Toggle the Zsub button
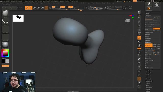 pyautogui.click(x=75, y=7)
